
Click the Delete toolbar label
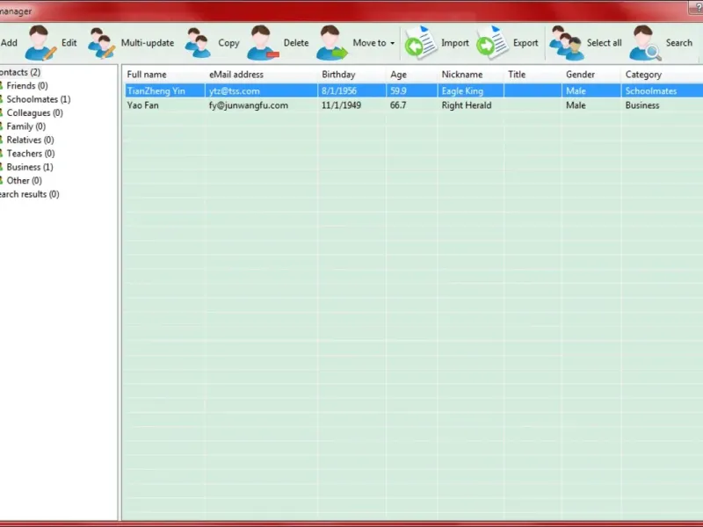tap(296, 43)
